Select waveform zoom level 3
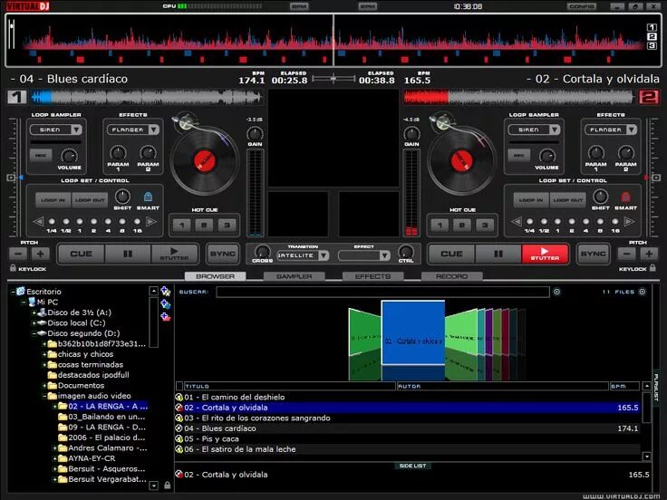667x500 pixels. point(652,45)
